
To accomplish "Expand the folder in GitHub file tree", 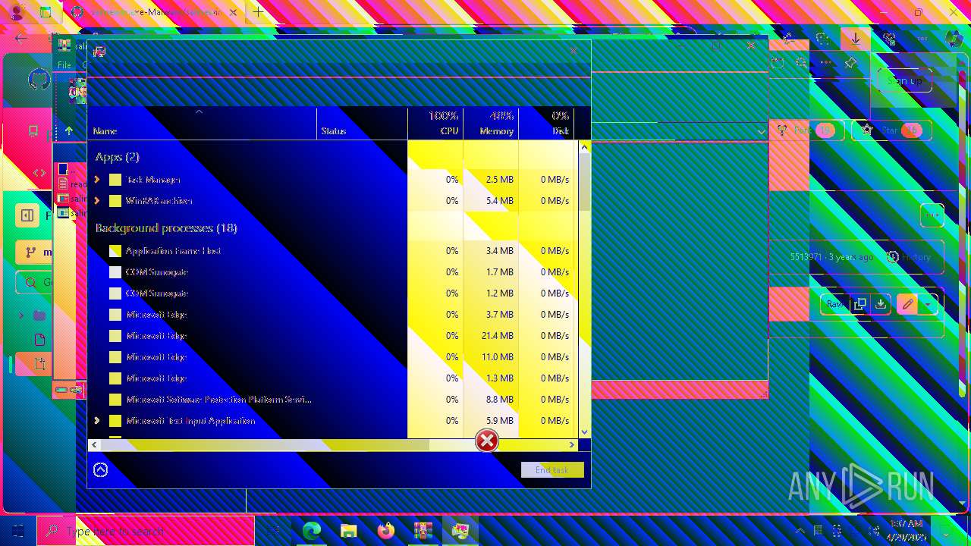I will coord(21,315).
